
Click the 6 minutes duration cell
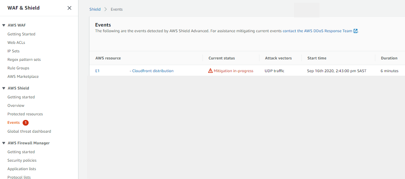tap(389, 71)
